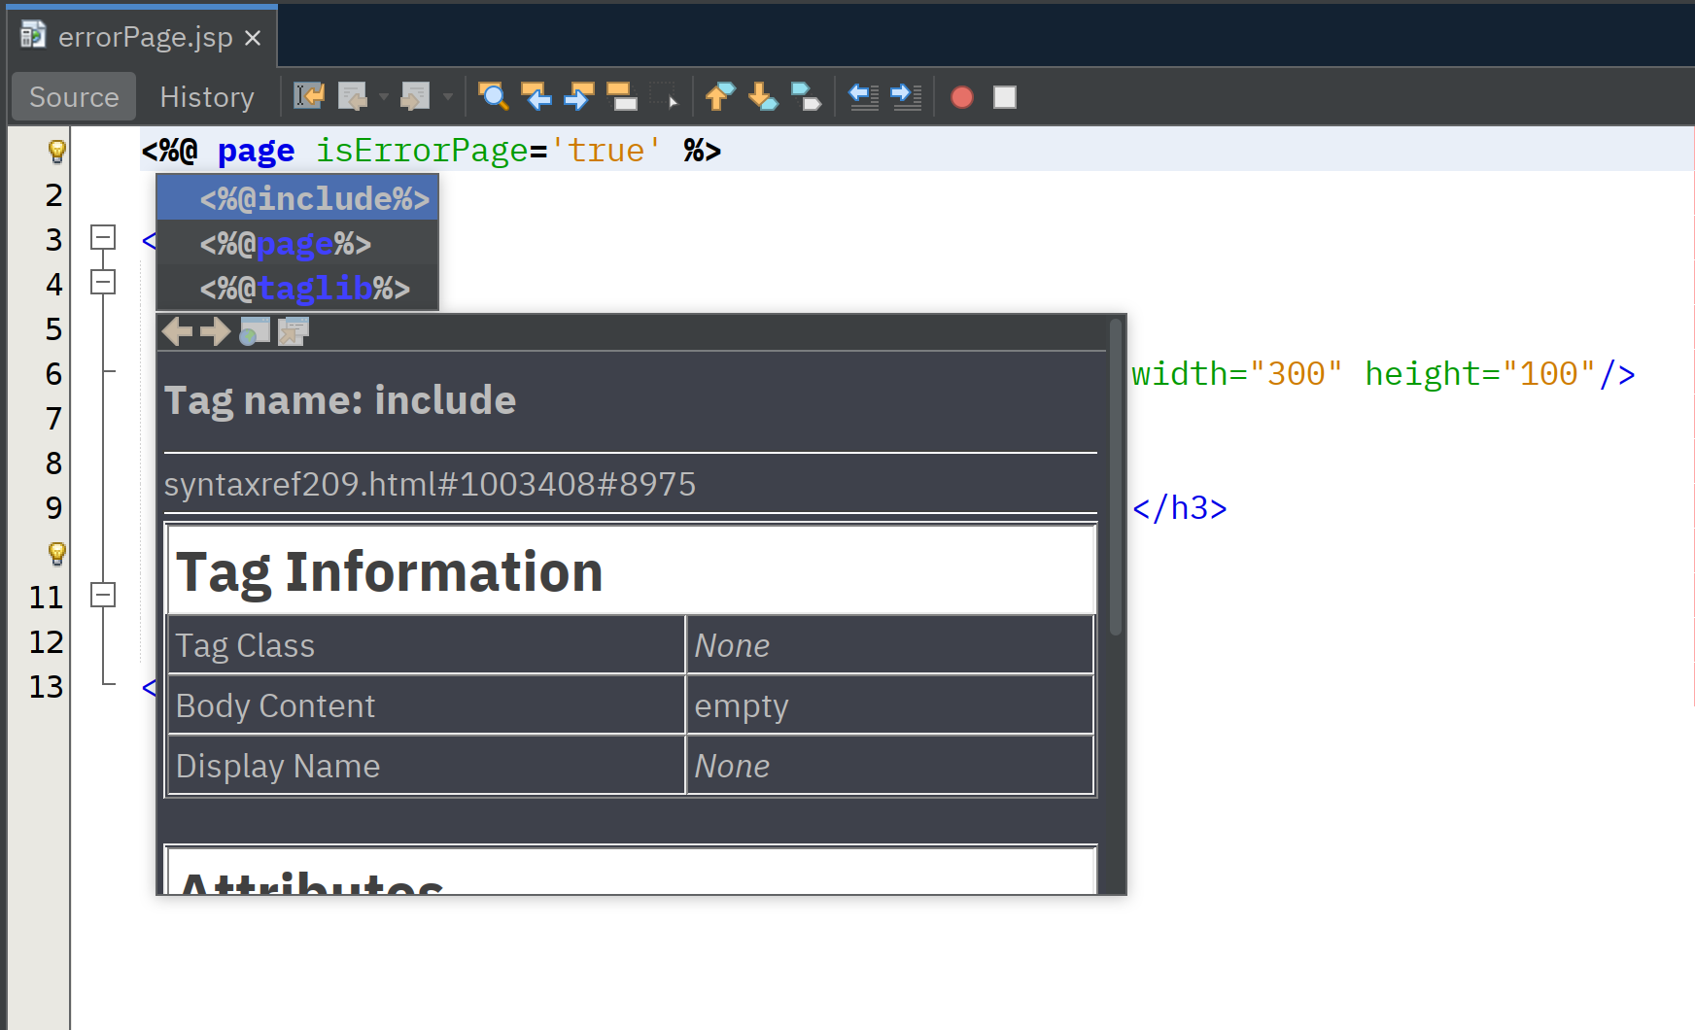Image resolution: width=1695 pixels, height=1030 pixels.
Task: Click Shift Line Right icon
Action: point(906,96)
